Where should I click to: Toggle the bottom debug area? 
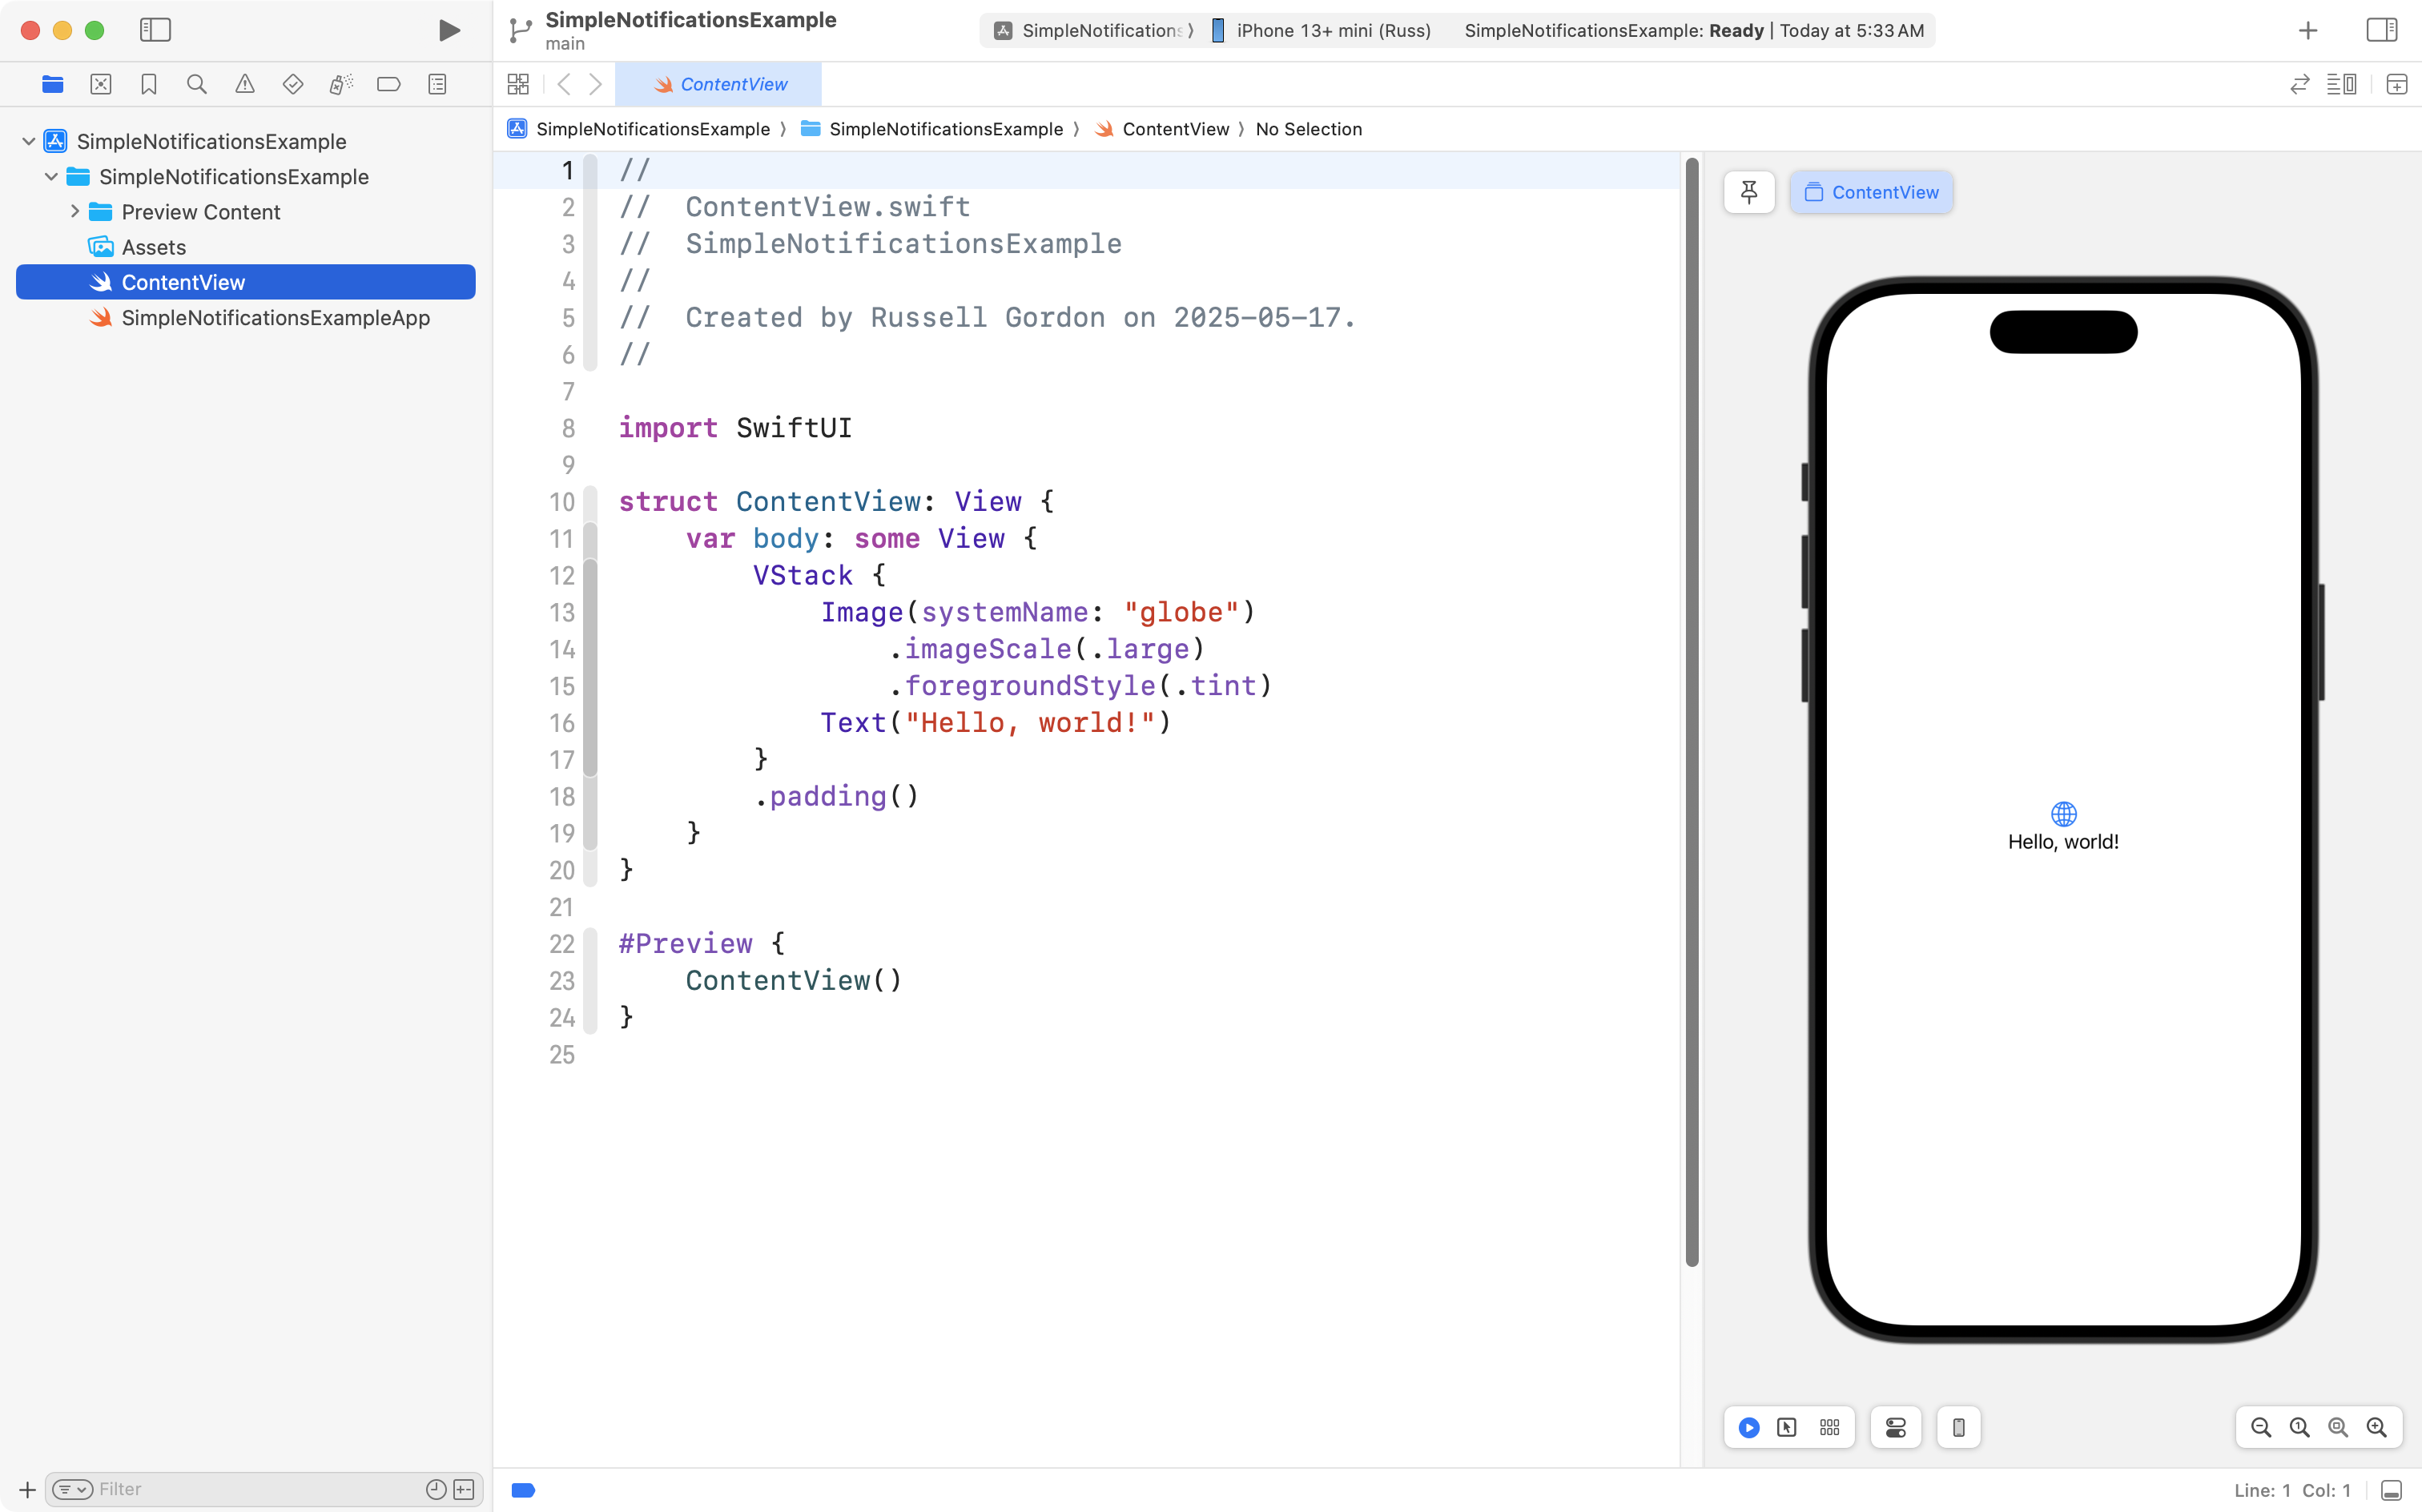pyautogui.click(x=2391, y=1490)
